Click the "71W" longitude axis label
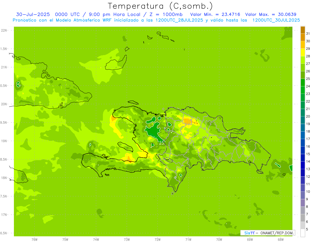Image resolution: width=315 pixels, height=243 pixels. (x=188, y=240)
